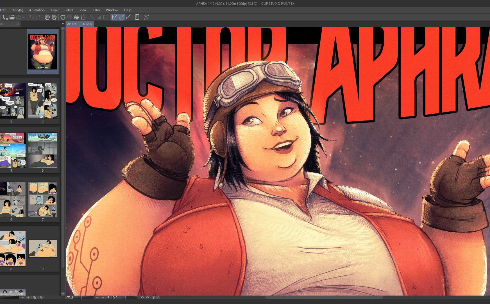Screen dimensions: 490x304
Task: Rotate the canvas right
Action: [148, 297]
